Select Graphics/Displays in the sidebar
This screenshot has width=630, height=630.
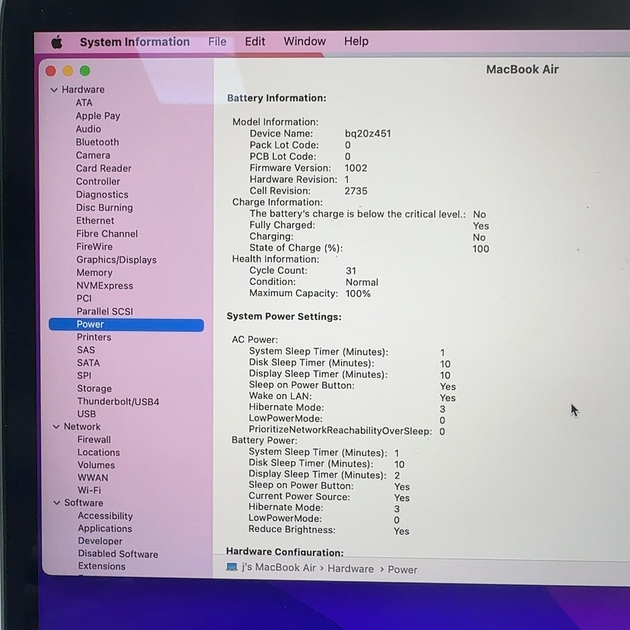116,260
